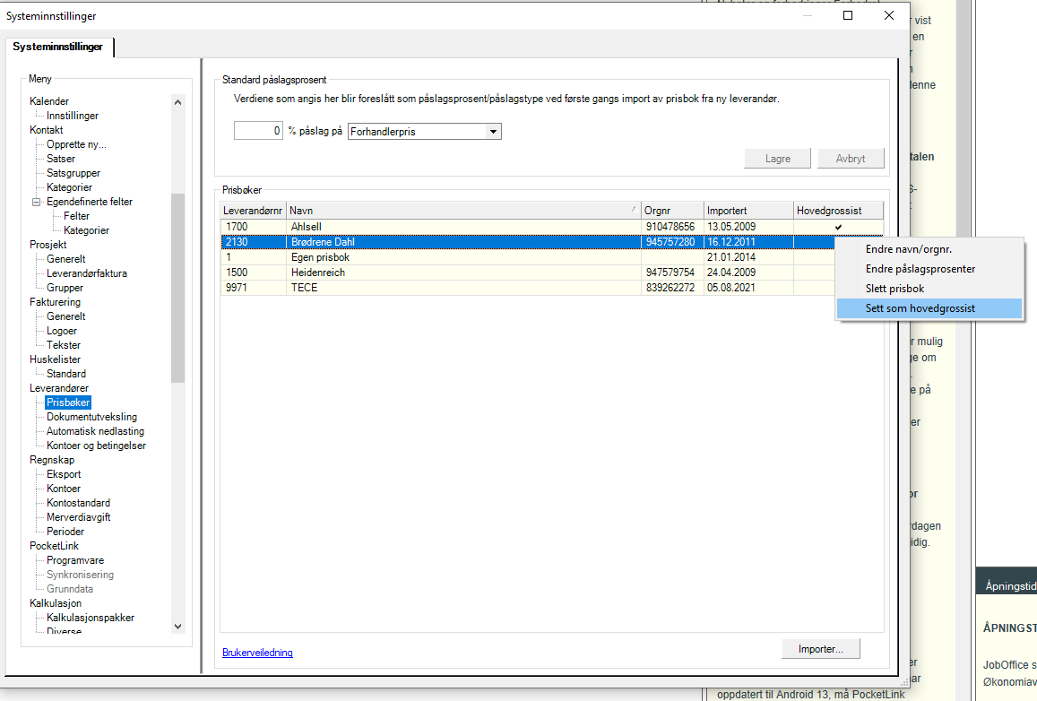The image size is (1037, 701).
Task: Open the Brukerveiledning link
Action: pos(257,653)
